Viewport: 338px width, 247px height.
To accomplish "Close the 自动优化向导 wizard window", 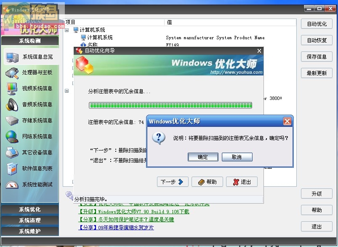I will [x=259, y=51].
